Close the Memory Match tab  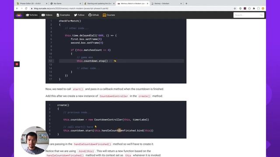[x=147, y=3]
